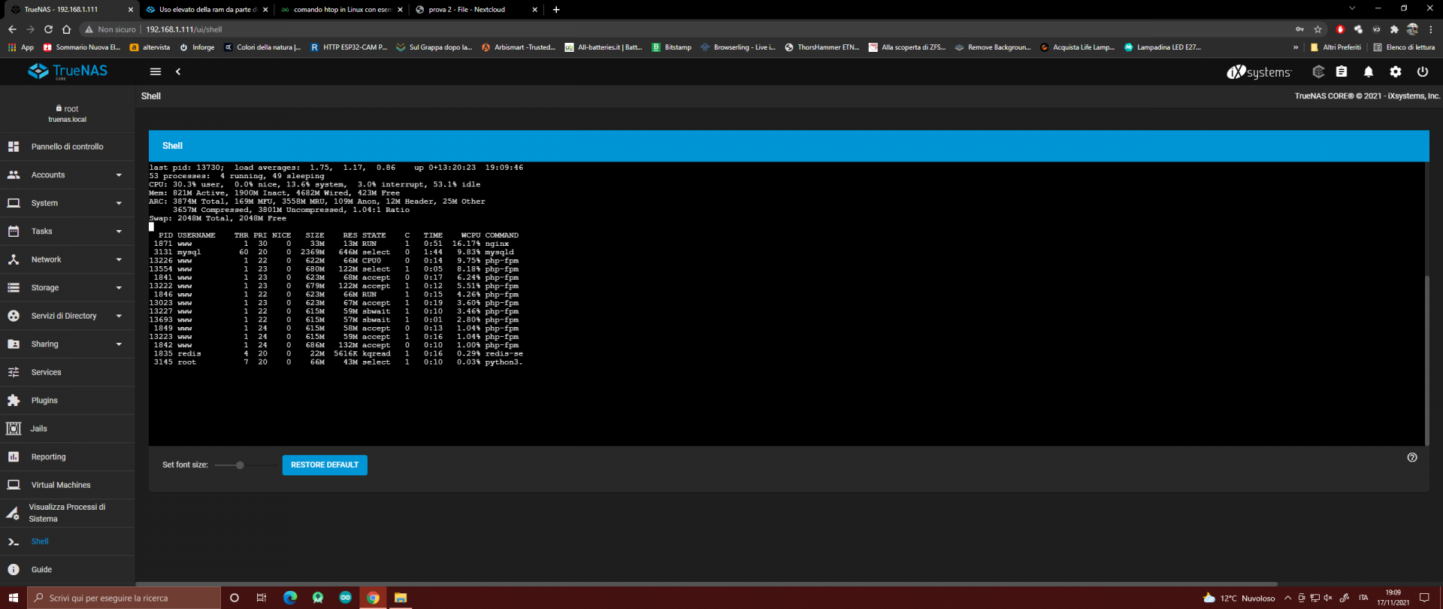Click the TrueCommand icon in header
Screen dimensions: 1443x609
[1318, 71]
